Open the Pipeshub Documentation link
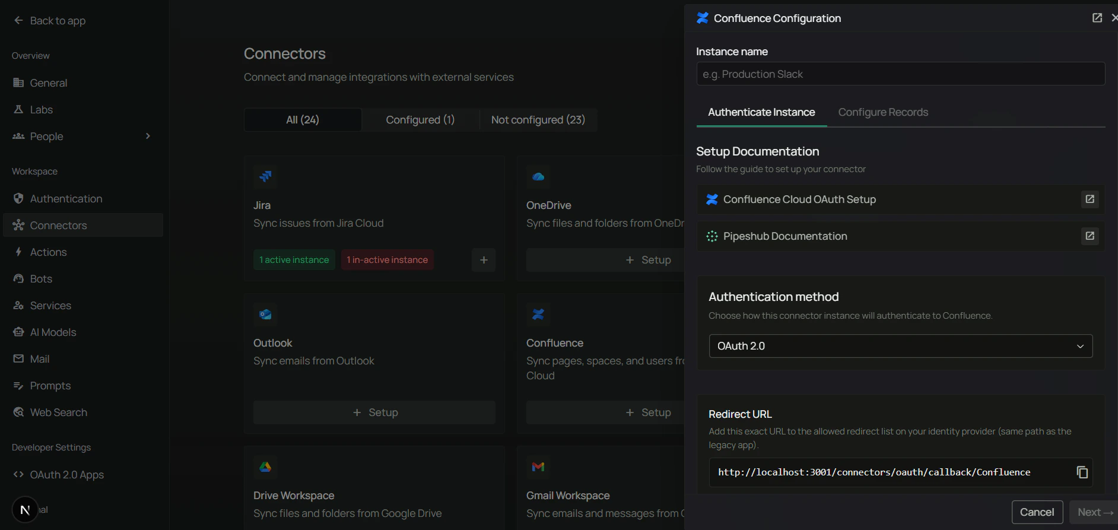Image resolution: width=1118 pixels, height=530 pixels. point(900,236)
